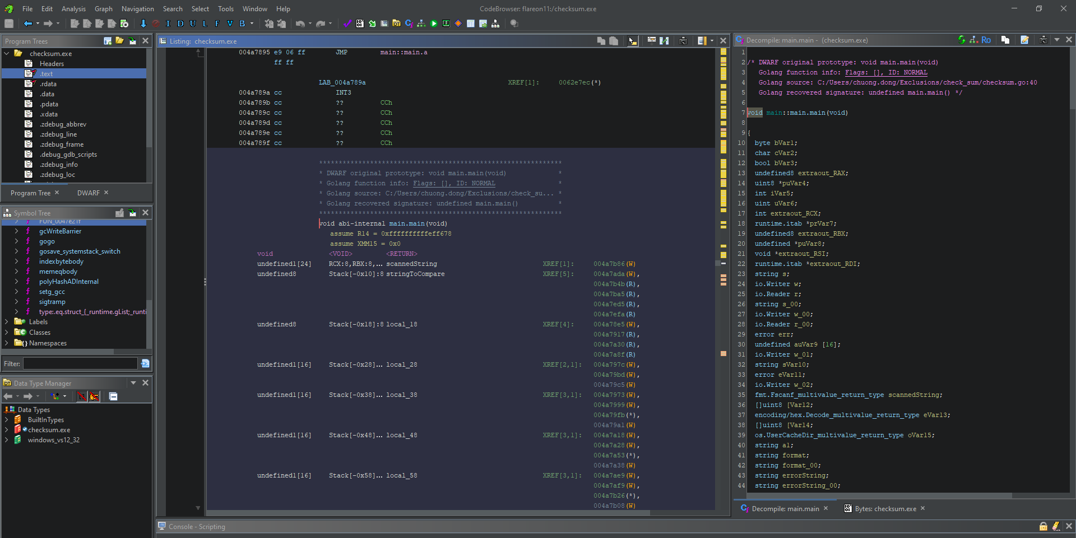Open the Data Type Manager dropdown menu
Screen dimensions: 1076x538
(x=133, y=383)
